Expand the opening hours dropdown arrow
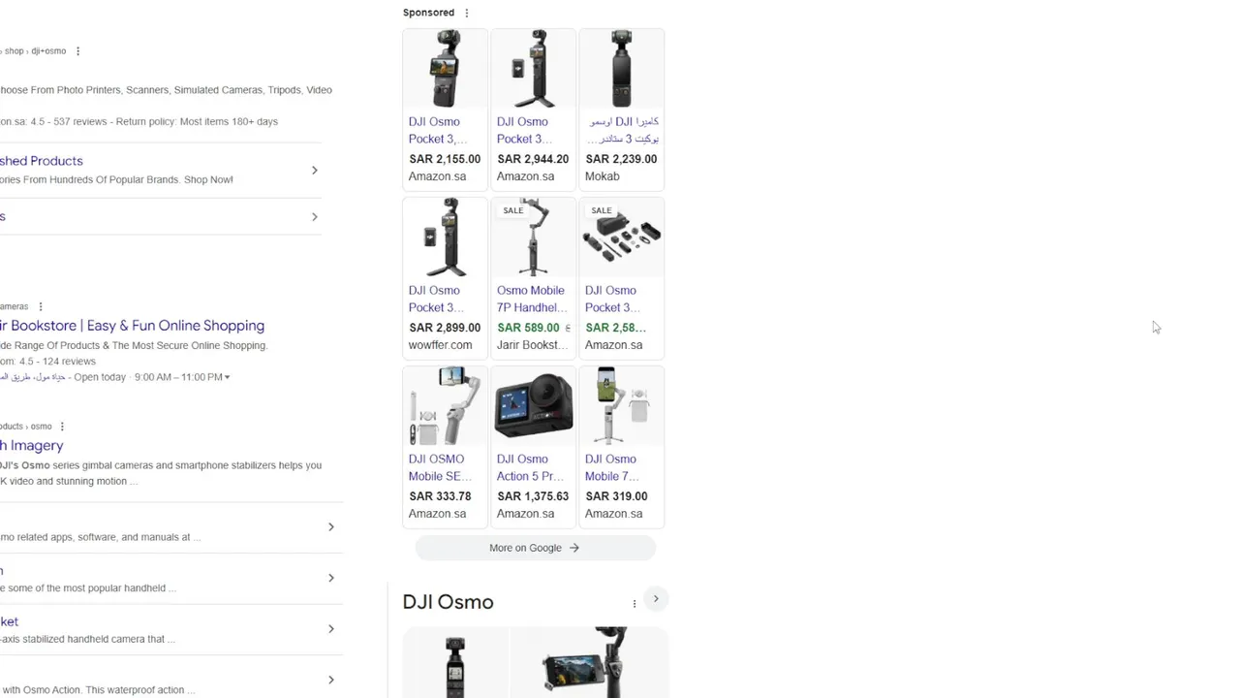 [x=227, y=377]
